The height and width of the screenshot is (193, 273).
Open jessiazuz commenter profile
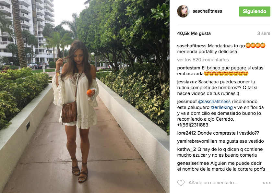click(187, 82)
